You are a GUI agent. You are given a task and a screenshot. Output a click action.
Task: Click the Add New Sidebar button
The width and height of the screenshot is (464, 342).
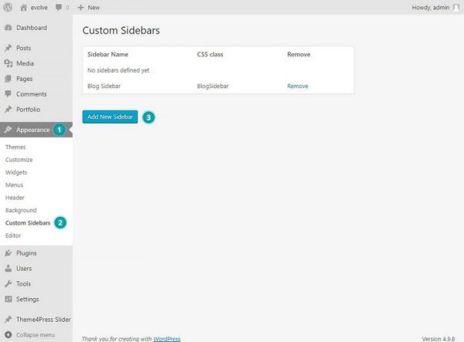coord(110,117)
